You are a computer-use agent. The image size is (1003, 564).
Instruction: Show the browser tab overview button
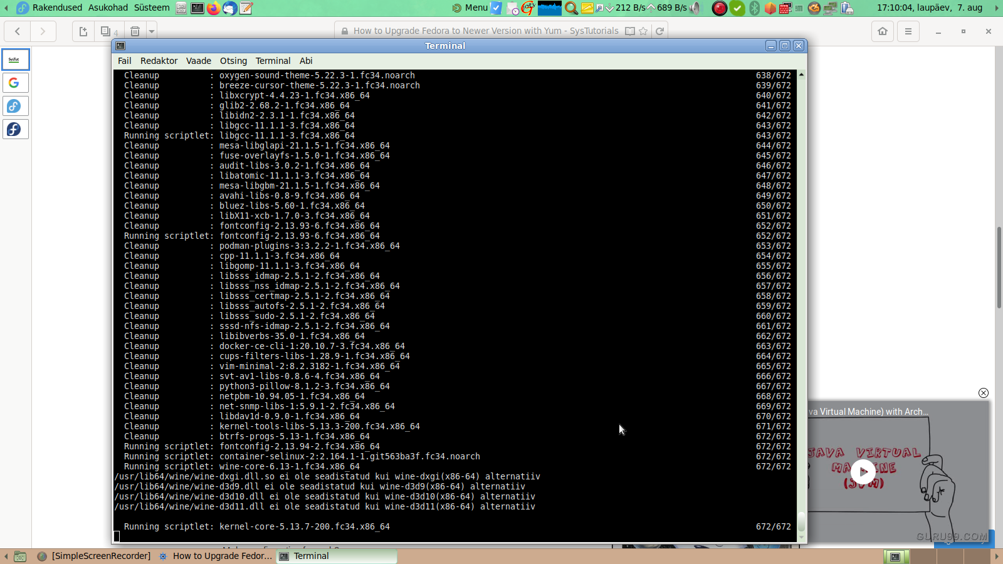[109, 31]
